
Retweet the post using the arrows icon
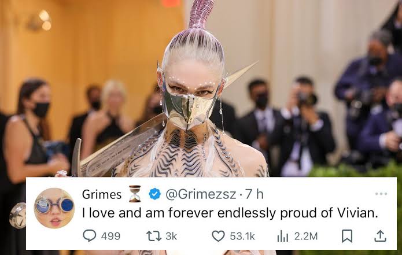(x=154, y=236)
